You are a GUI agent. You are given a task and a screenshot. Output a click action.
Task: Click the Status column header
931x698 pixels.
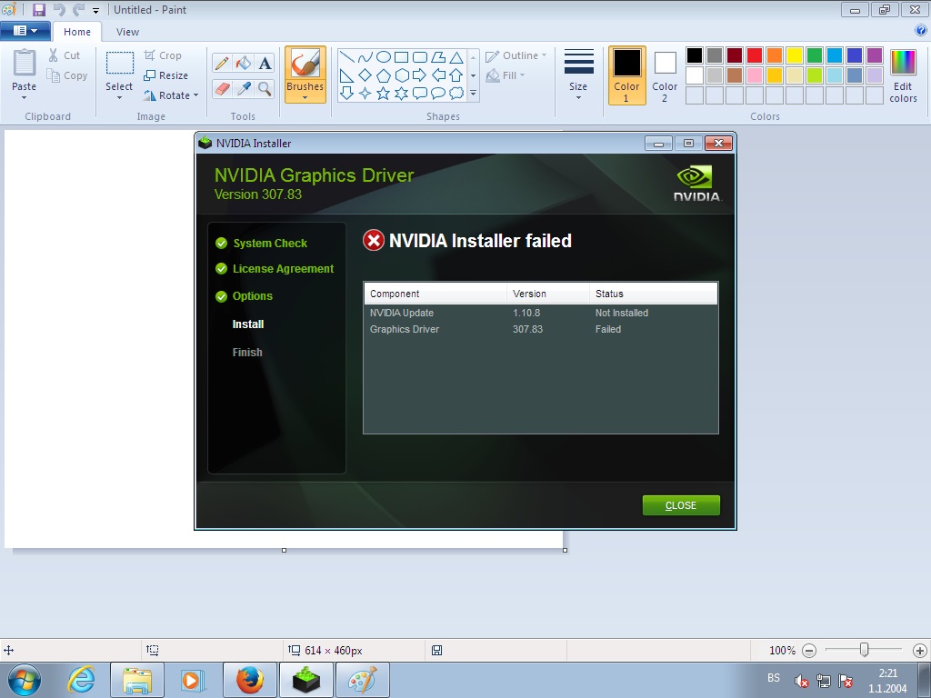653,294
